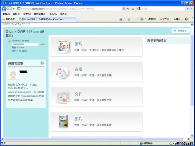Click vertical scrollbar down arrow
This screenshot has height=146, width=195.
point(192,136)
